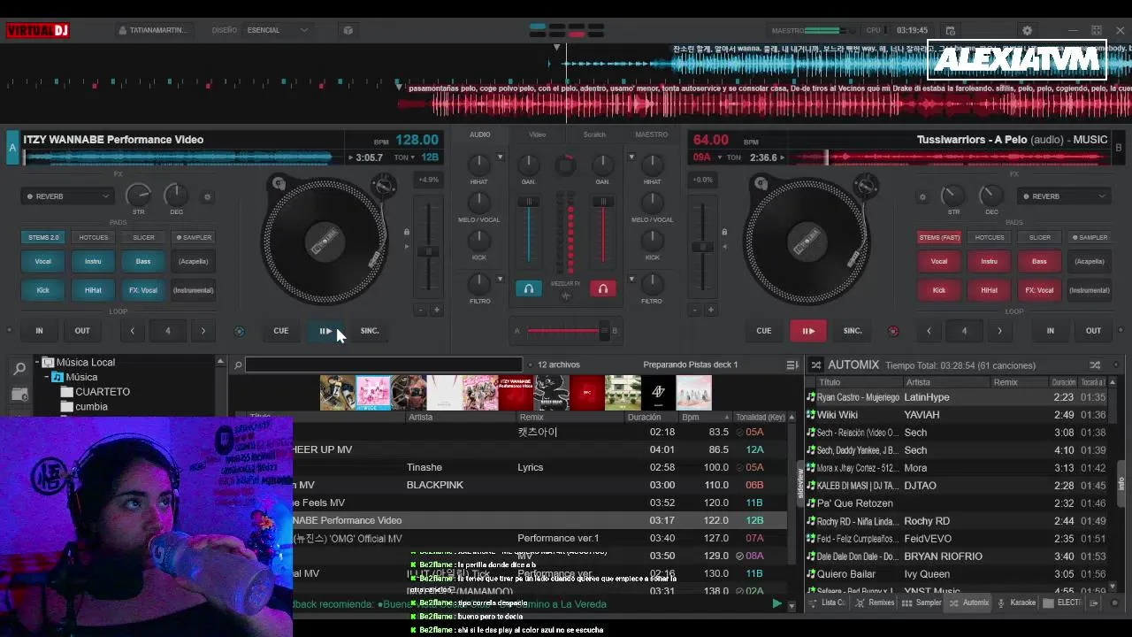
Task: Double deck B loop length with right arrow
Action: [x=1000, y=331]
